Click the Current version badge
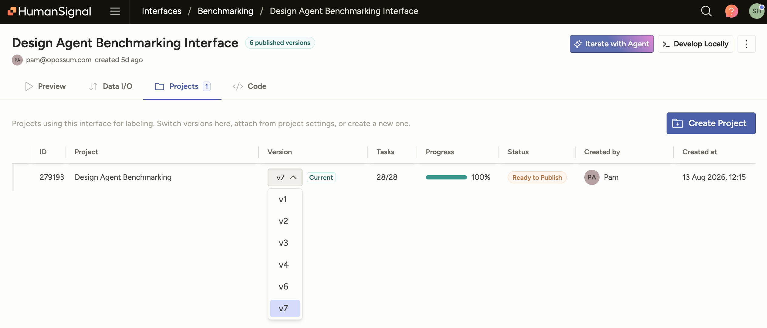 [x=321, y=177]
